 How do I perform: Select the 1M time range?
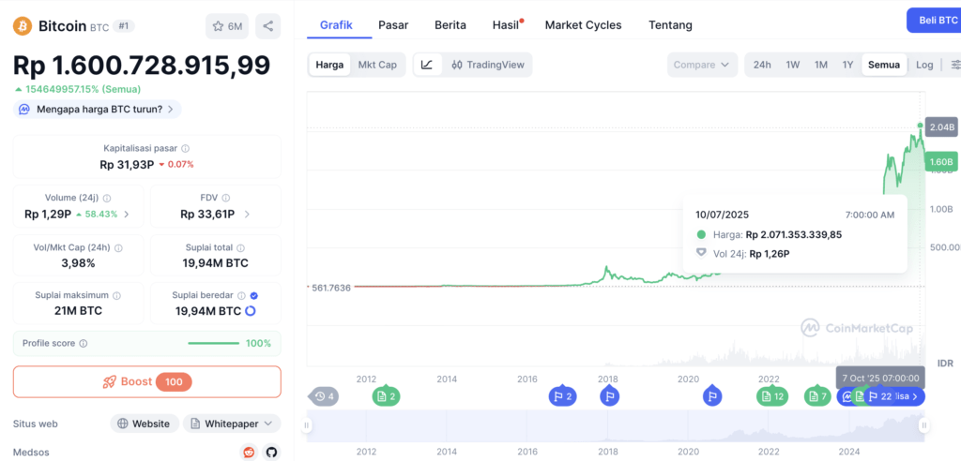tap(820, 65)
